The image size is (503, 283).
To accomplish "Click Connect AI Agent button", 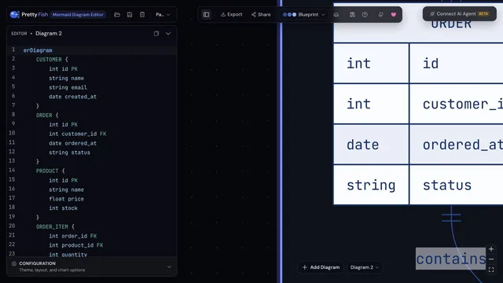I will click(459, 14).
